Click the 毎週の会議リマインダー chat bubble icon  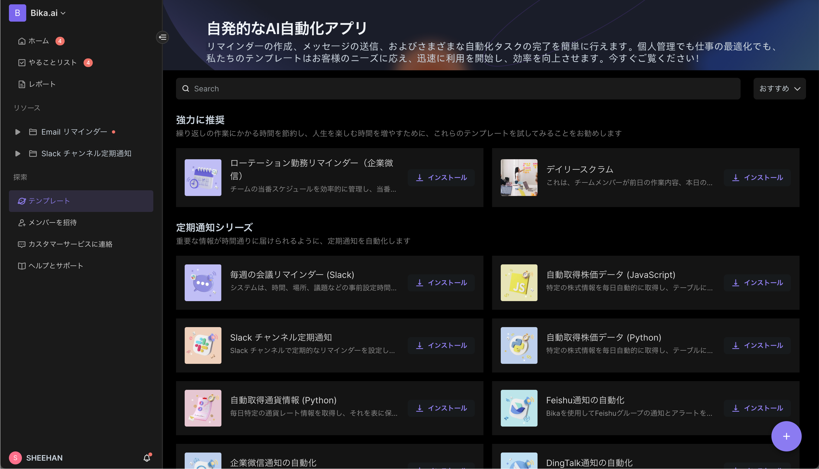(x=203, y=283)
